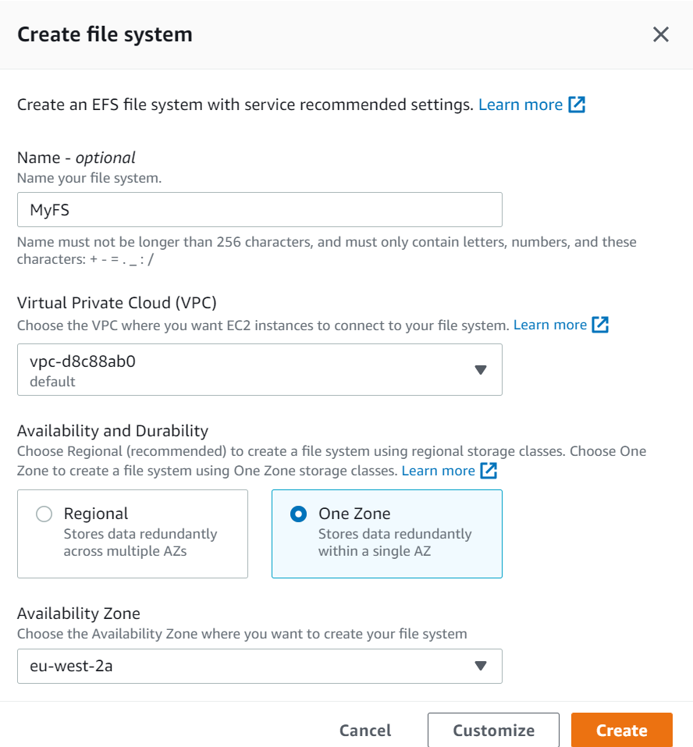Click the external link icon after settings Learn more

577,105
